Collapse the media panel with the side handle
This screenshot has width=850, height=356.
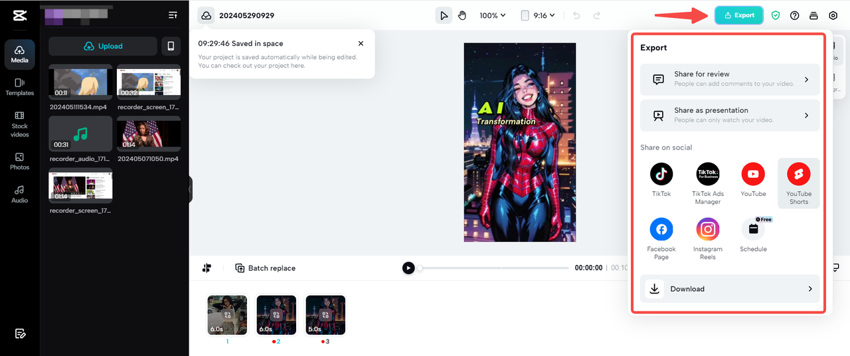pos(190,189)
